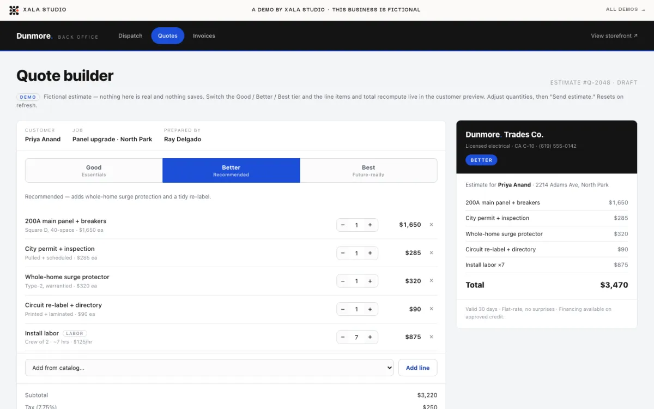Remove the City permit + inspection line
The height and width of the screenshot is (409, 654).
431,252
